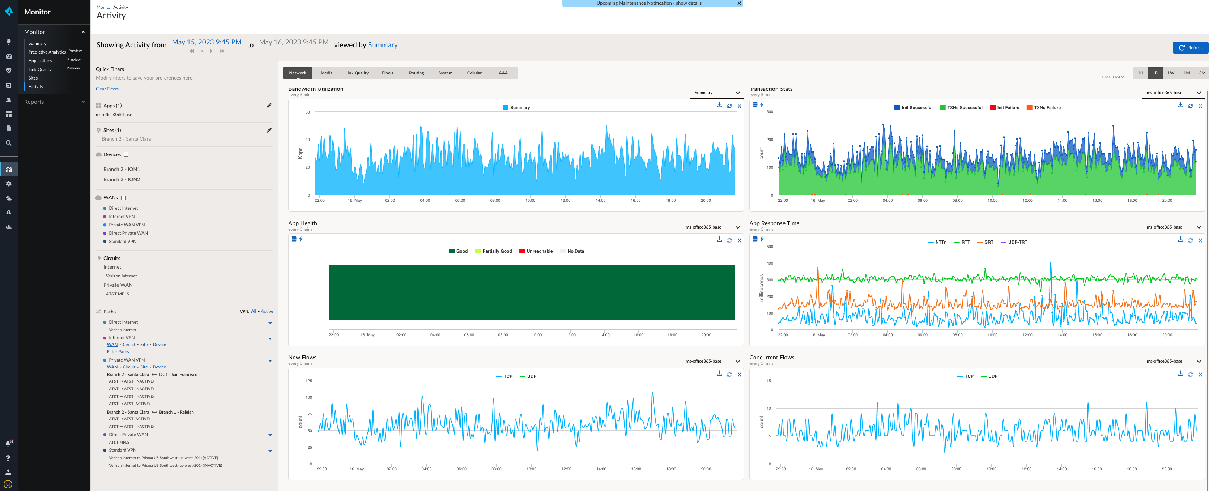
Task: Download the Bandwidth Utilization chart data
Action: coord(719,105)
